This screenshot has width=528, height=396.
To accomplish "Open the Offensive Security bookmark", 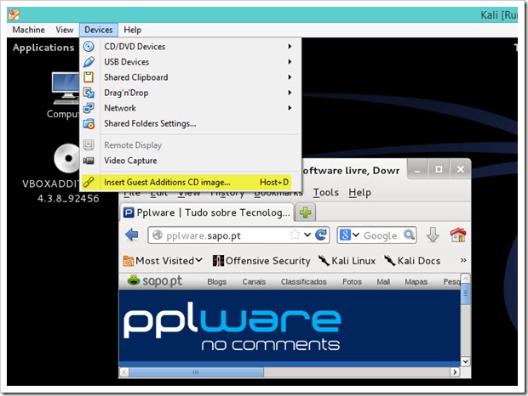I will click(261, 261).
